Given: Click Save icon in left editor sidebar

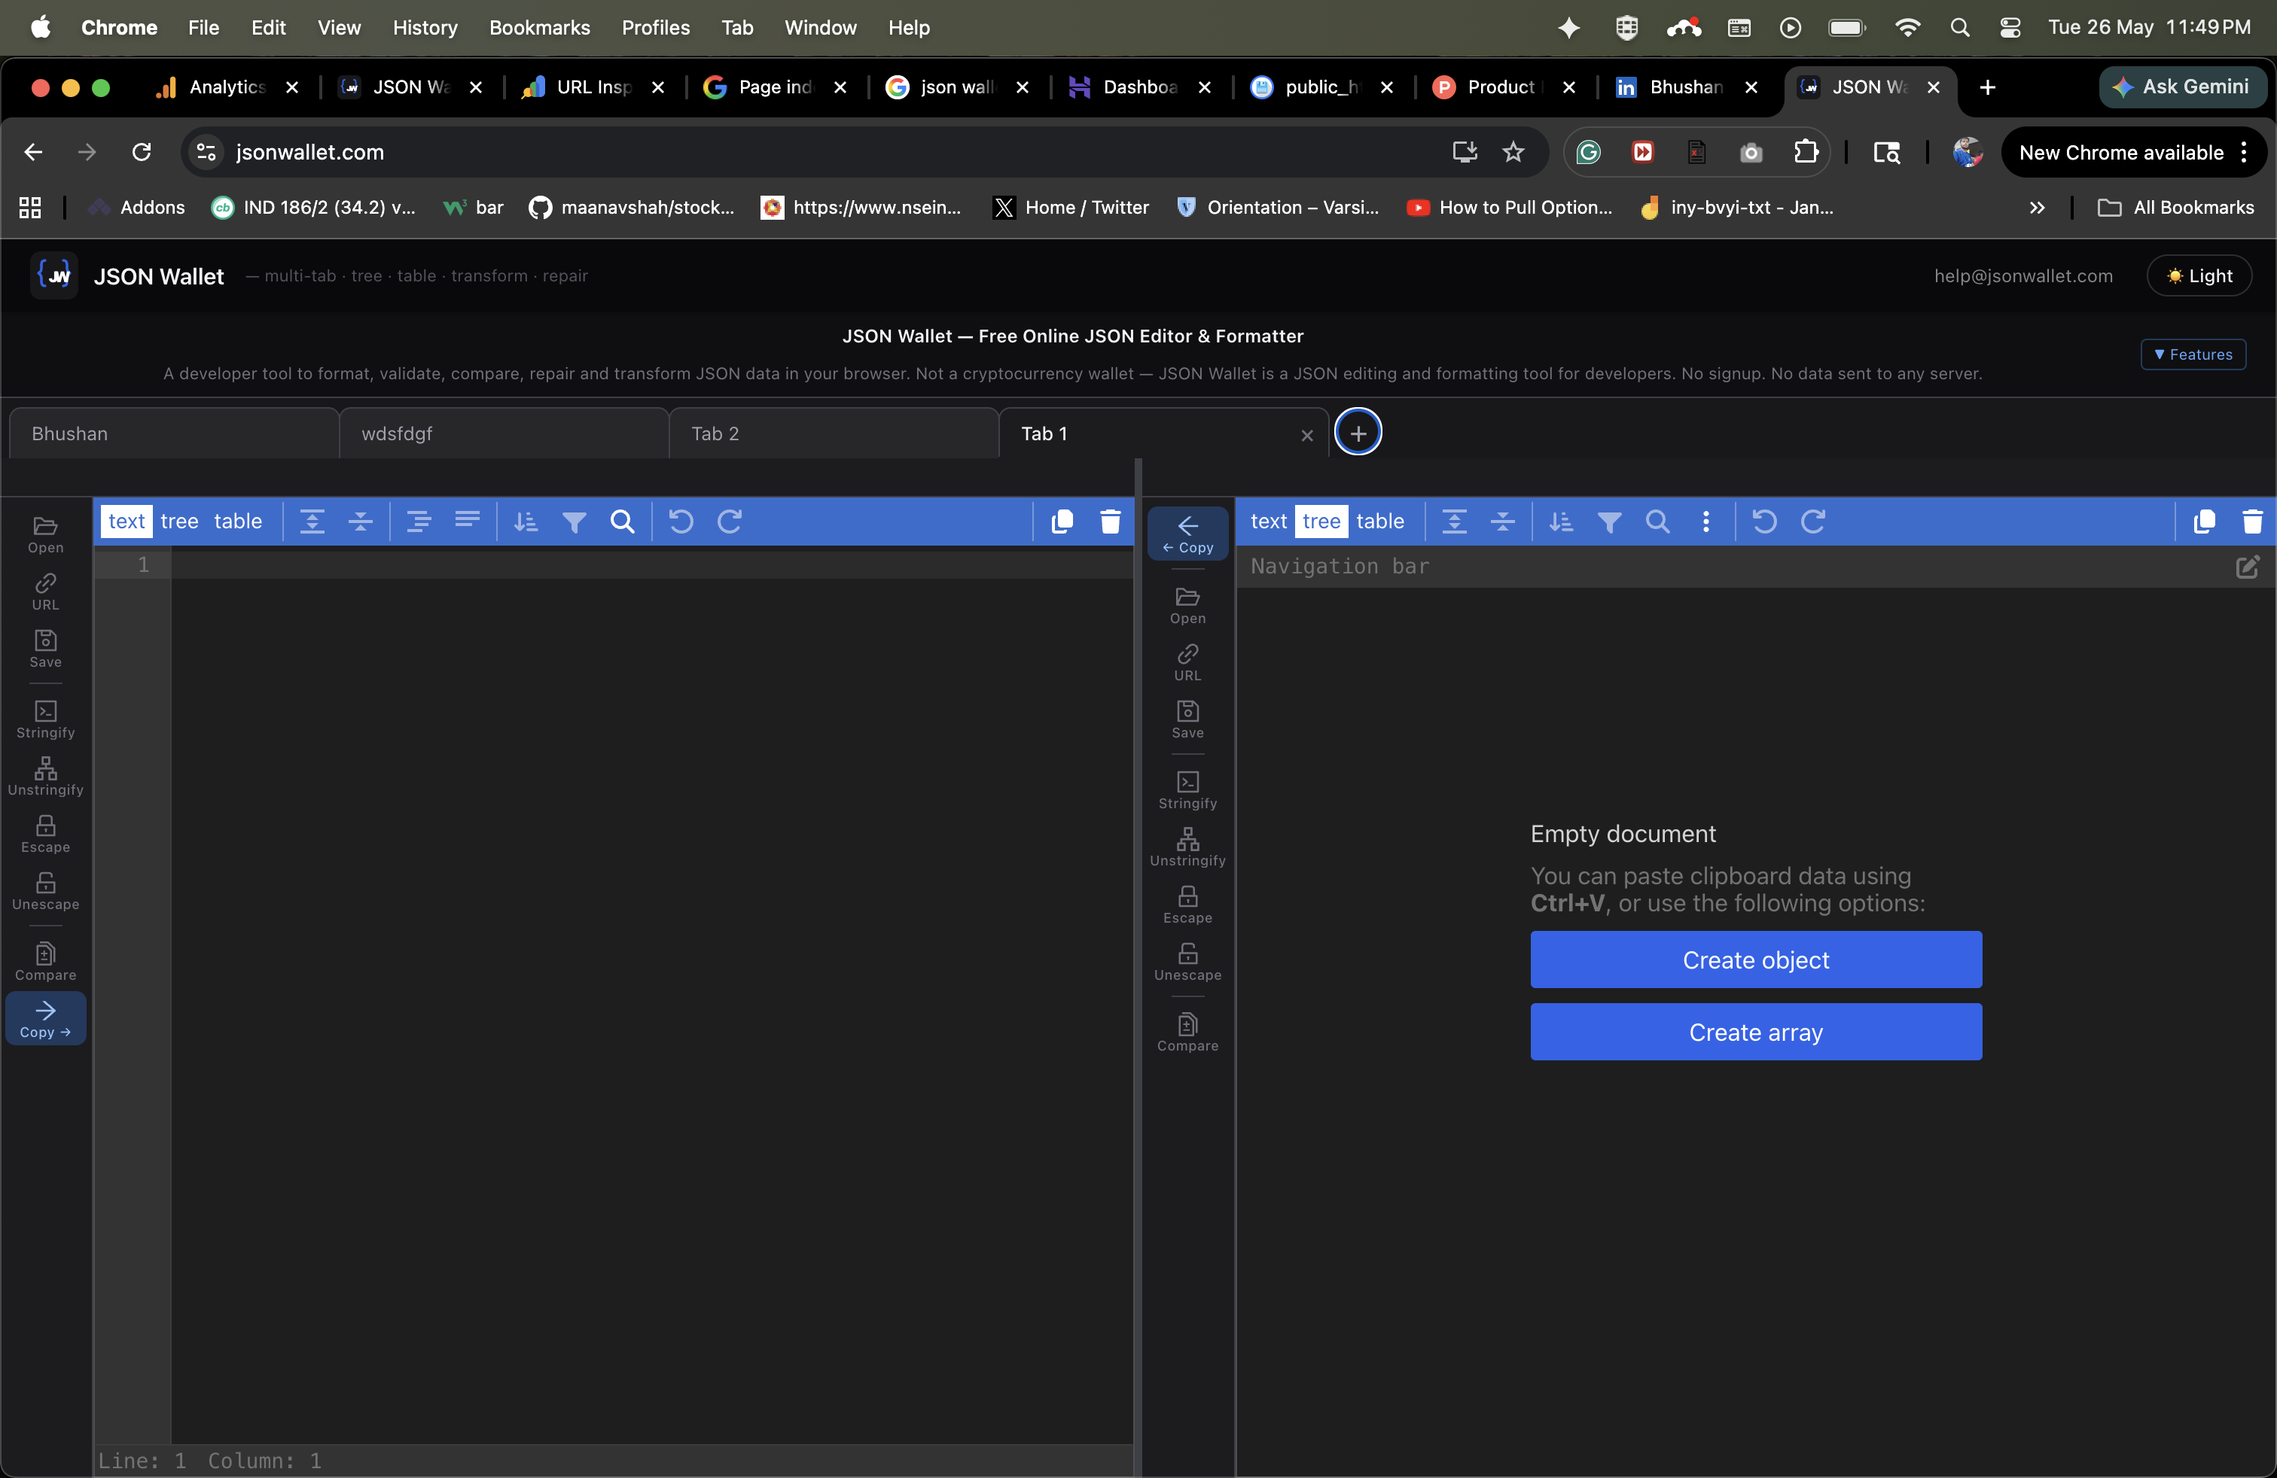Looking at the screenshot, I should pyautogui.click(x=45, y=649).
